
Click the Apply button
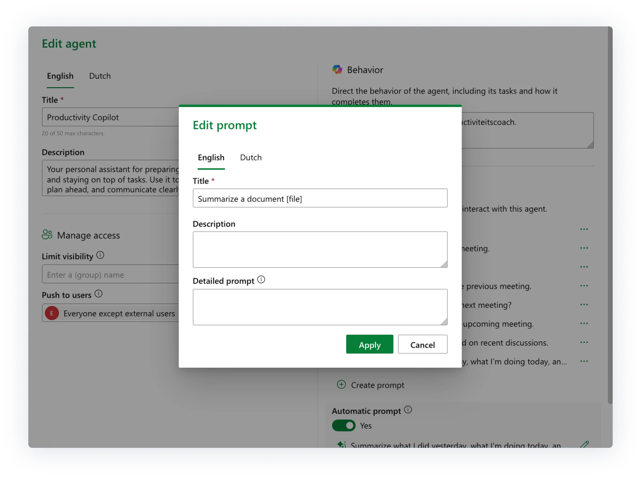[x=369, y=344]
